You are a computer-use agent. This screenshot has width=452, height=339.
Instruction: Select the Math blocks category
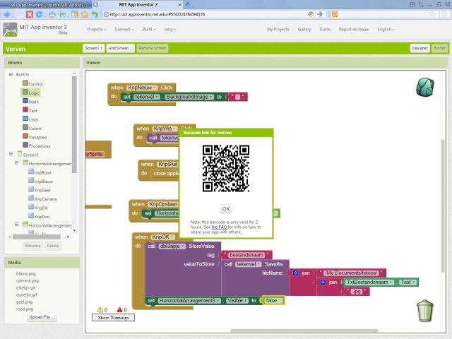30,102
